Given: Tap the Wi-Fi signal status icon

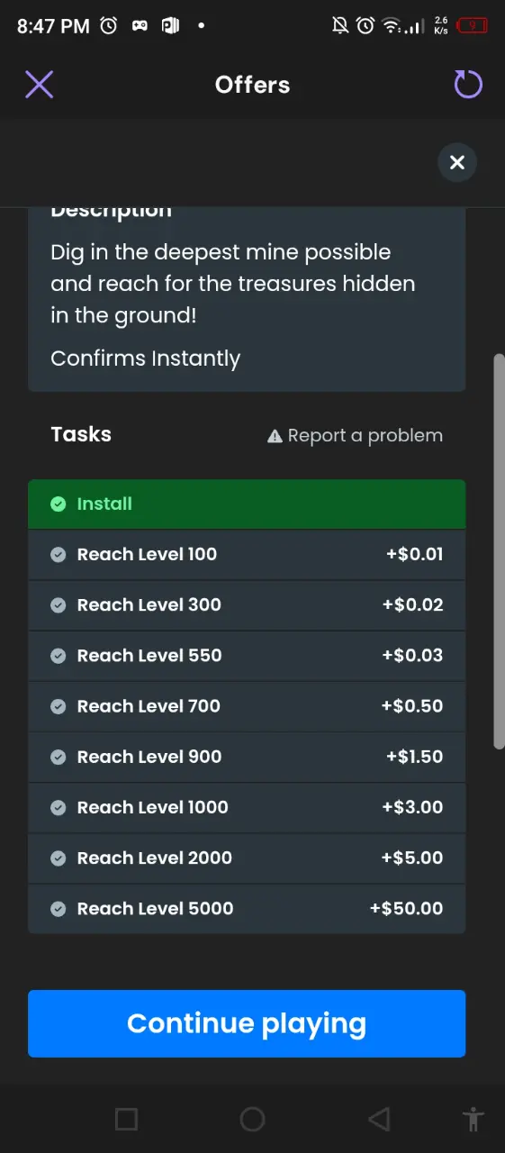Looking at the screenshot, I should pos(392,26).
